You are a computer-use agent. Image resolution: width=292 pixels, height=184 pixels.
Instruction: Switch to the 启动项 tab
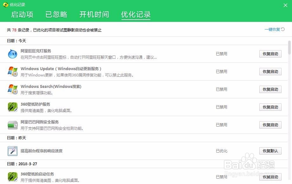point(22,15)
